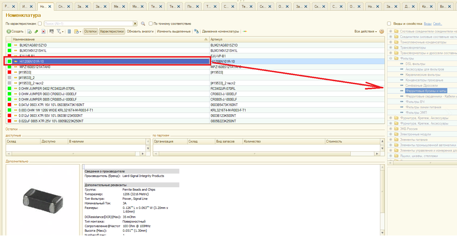Click the barcode scan icon
The image size is (457, 236).
coord(52,31)
